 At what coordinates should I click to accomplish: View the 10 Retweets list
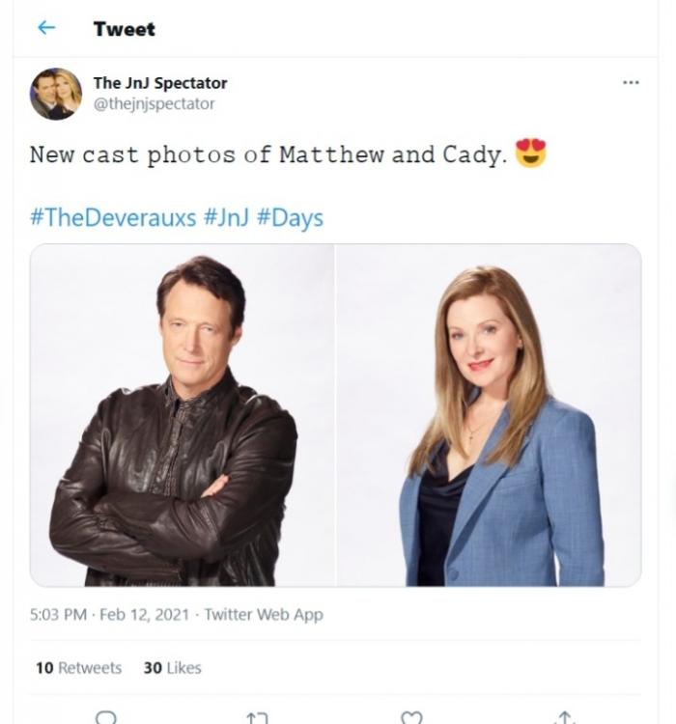pyautogui.click(x=78, y=667)
